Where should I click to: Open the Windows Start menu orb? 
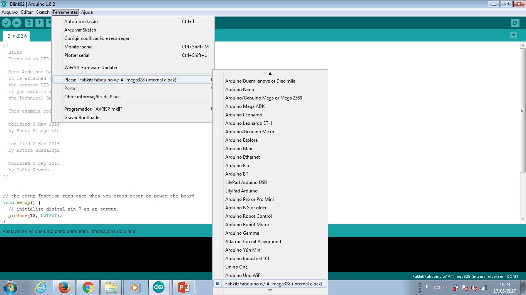[10, 287]
